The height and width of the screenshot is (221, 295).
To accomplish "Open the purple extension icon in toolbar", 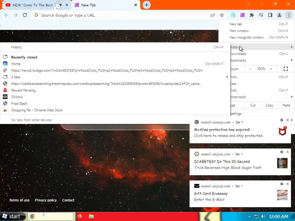I will [x=243, y=15].
